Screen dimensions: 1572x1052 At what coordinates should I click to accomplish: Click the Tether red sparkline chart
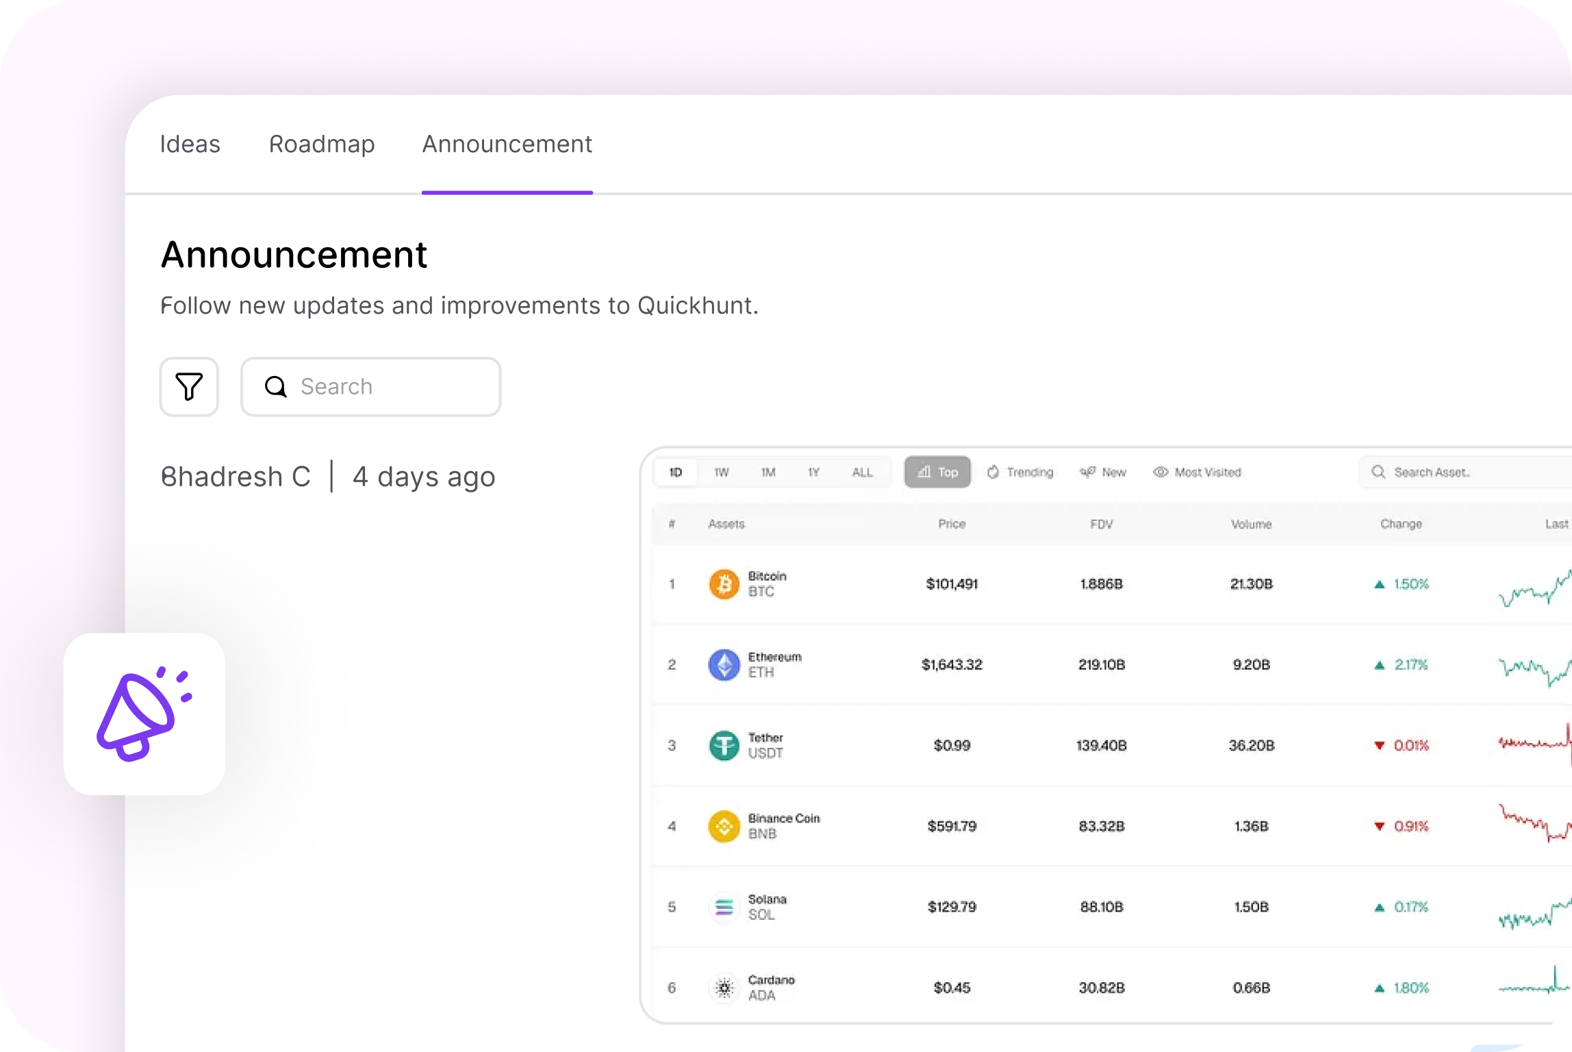pos(1534,744)
